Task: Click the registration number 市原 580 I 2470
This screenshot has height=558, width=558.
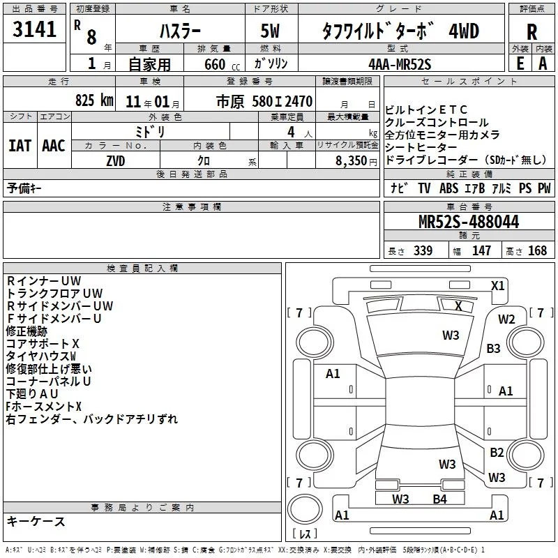Action: point(264,102)
